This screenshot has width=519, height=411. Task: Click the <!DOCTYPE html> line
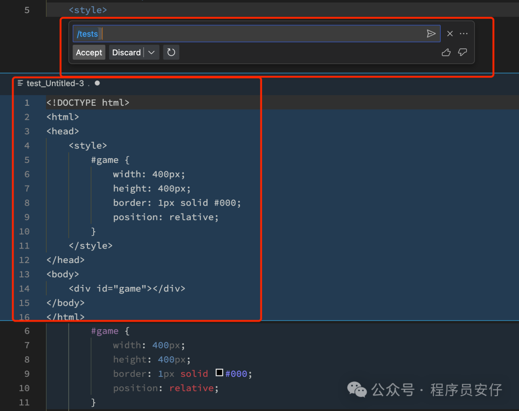coord(88,102)
